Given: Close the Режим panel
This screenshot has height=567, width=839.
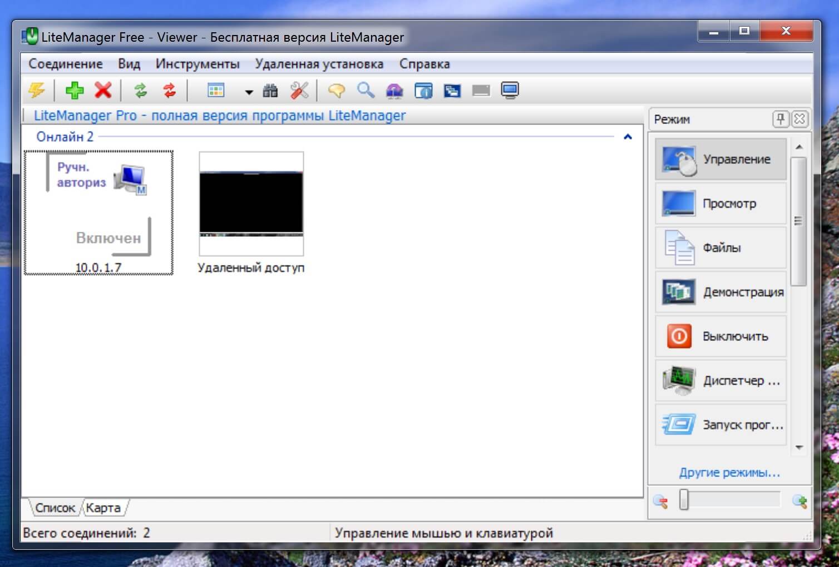Looking at the screenshot, I should click(x=799, y=119).
